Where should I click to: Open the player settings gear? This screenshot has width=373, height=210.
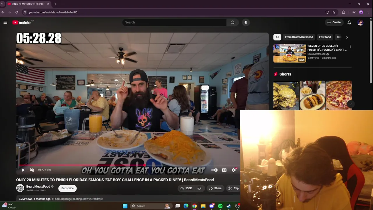coord(234,170)
